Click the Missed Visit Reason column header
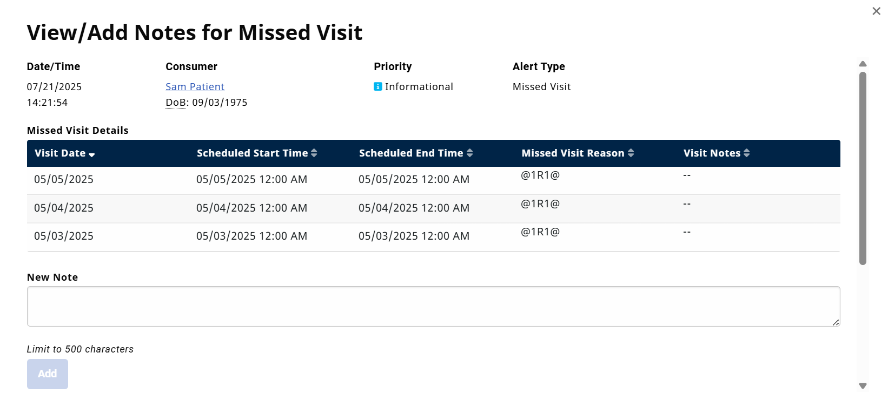Screen dimensions: 888x400 pos(573,153)
